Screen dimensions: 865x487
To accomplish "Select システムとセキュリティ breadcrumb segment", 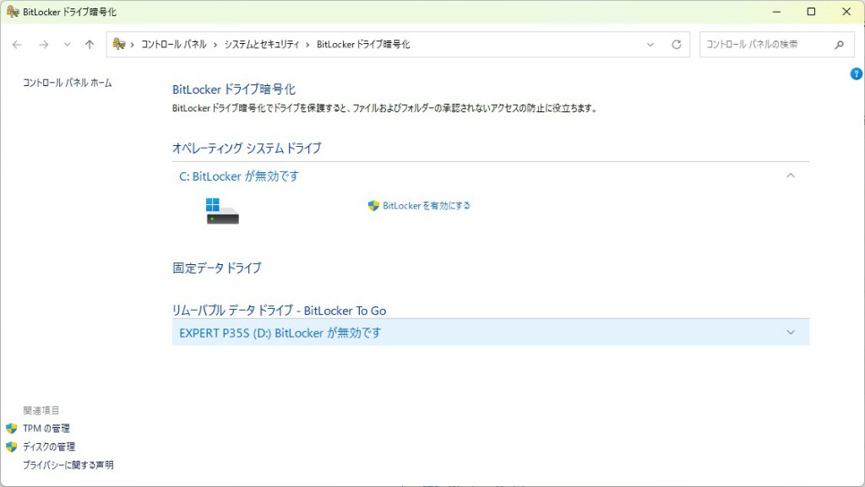I will 262,44.
